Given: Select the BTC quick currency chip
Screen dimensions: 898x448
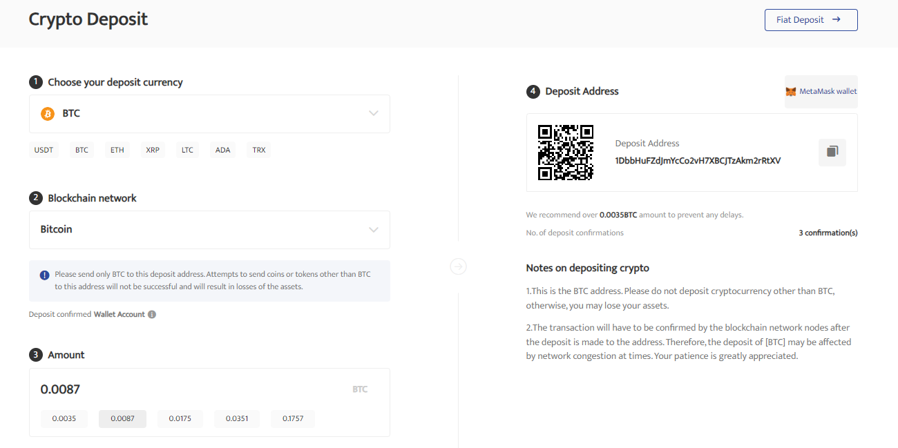Looking at the screenshot, I should [x=82, y=150].
